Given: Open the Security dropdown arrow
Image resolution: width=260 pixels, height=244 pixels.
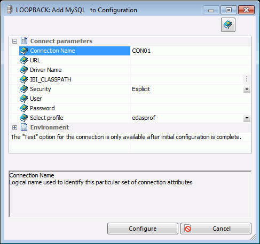Looking at the screenshot, I should point(247,90).
